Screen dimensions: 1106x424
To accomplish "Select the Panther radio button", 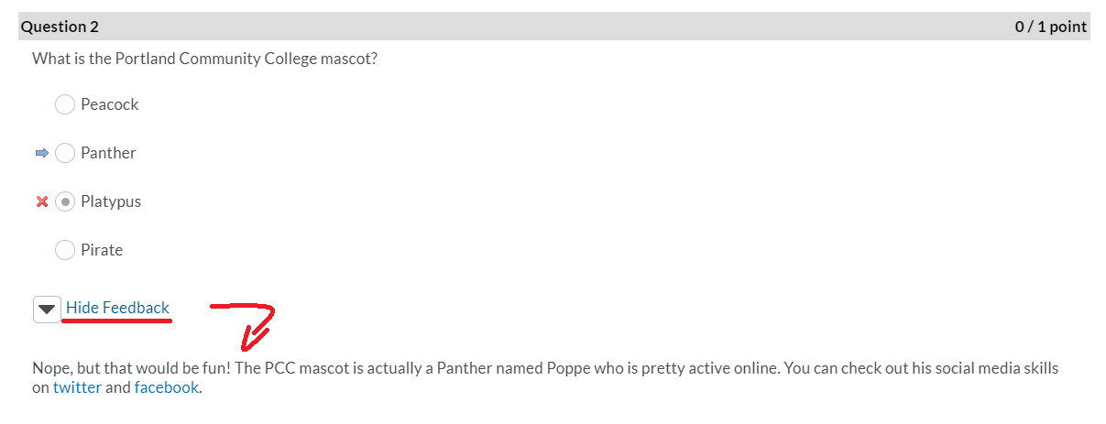I will tap(65, 154).
